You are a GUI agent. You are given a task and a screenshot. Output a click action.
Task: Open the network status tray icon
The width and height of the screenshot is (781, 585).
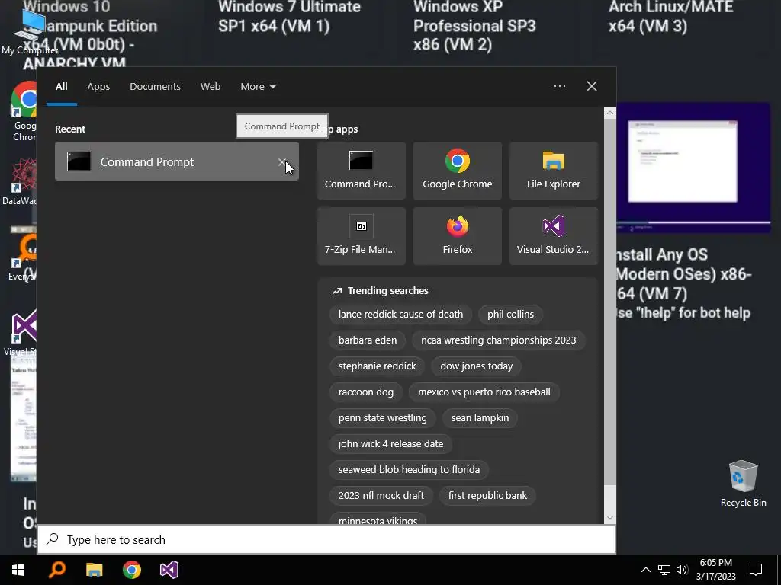click(x=664, y=570)
